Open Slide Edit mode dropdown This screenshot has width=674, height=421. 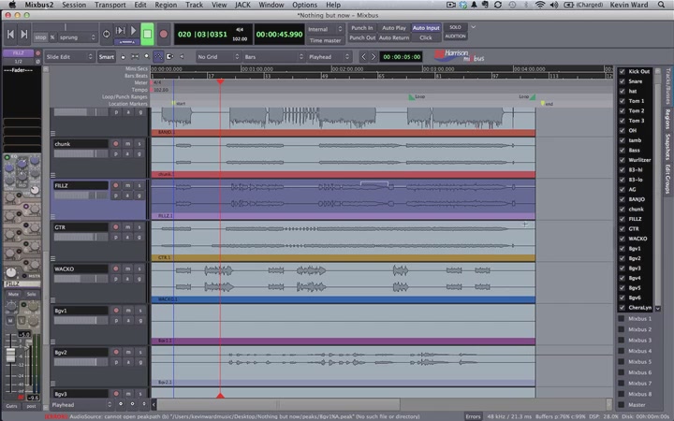[69, 57]
